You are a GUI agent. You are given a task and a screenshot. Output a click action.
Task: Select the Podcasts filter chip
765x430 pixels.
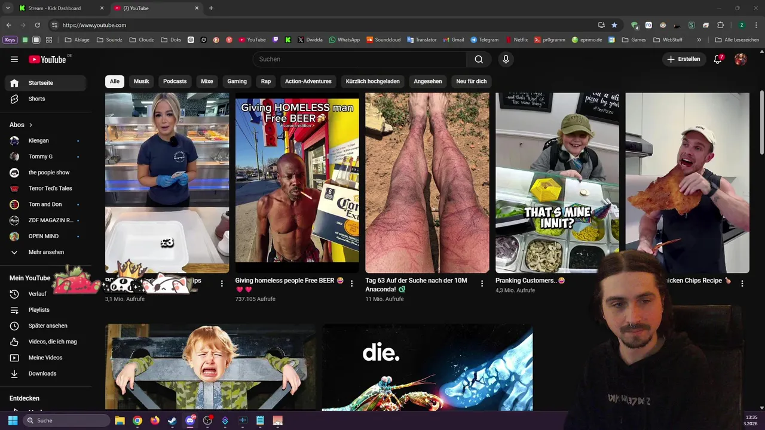[x=175, y=81]
